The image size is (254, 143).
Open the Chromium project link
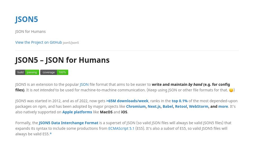click(x=136, y=106)
